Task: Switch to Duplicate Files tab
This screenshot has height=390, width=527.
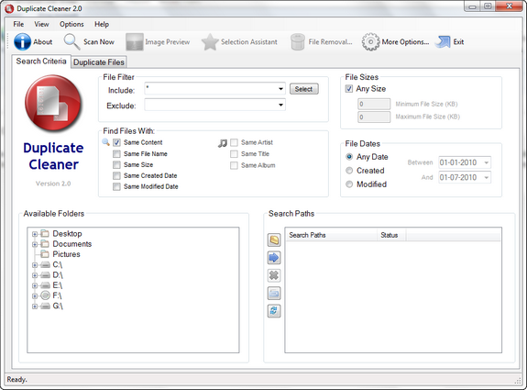Action: [x=99, y=62]
